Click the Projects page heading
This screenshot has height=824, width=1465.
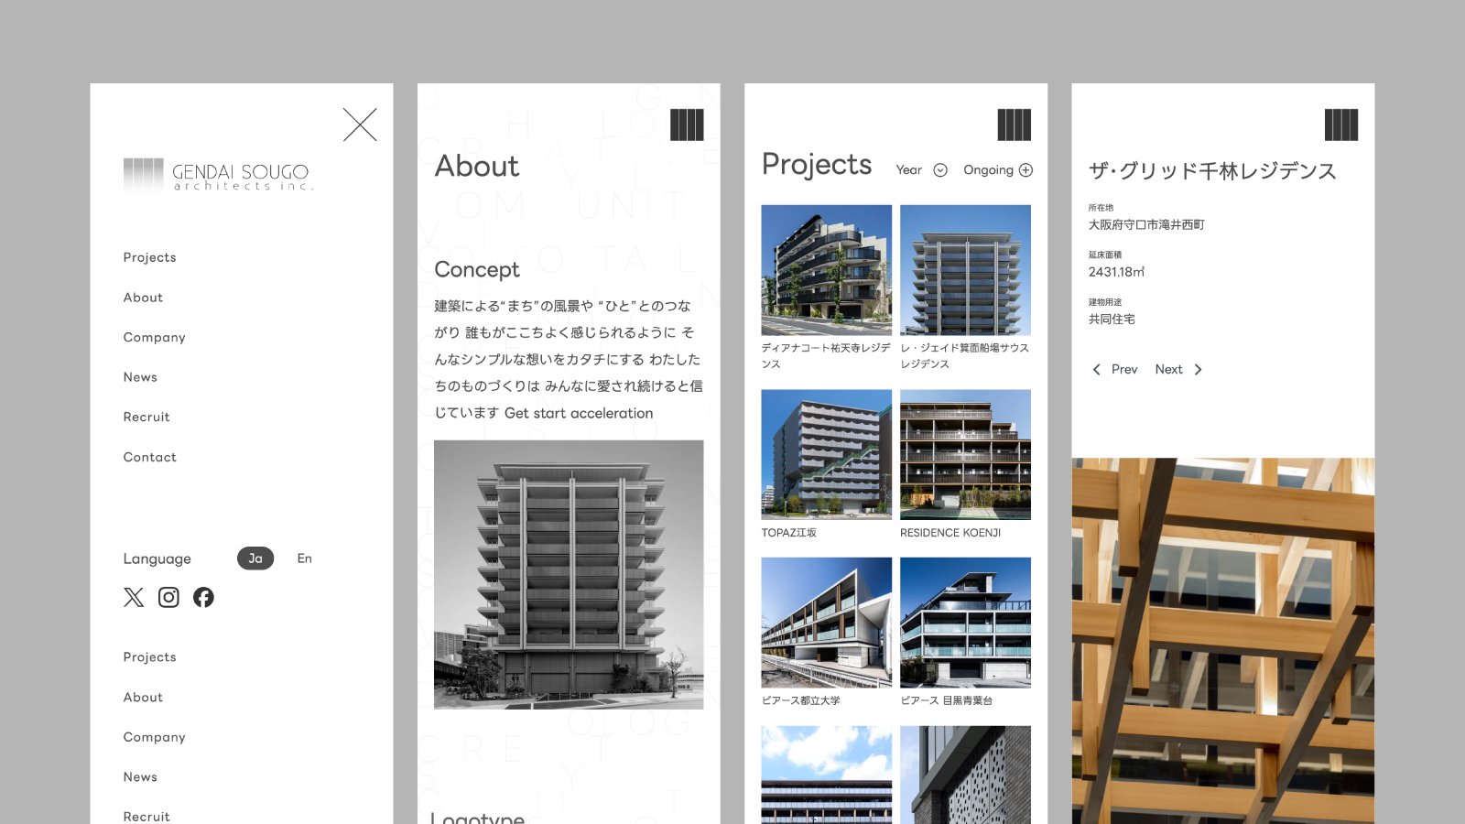click(817, 165)
